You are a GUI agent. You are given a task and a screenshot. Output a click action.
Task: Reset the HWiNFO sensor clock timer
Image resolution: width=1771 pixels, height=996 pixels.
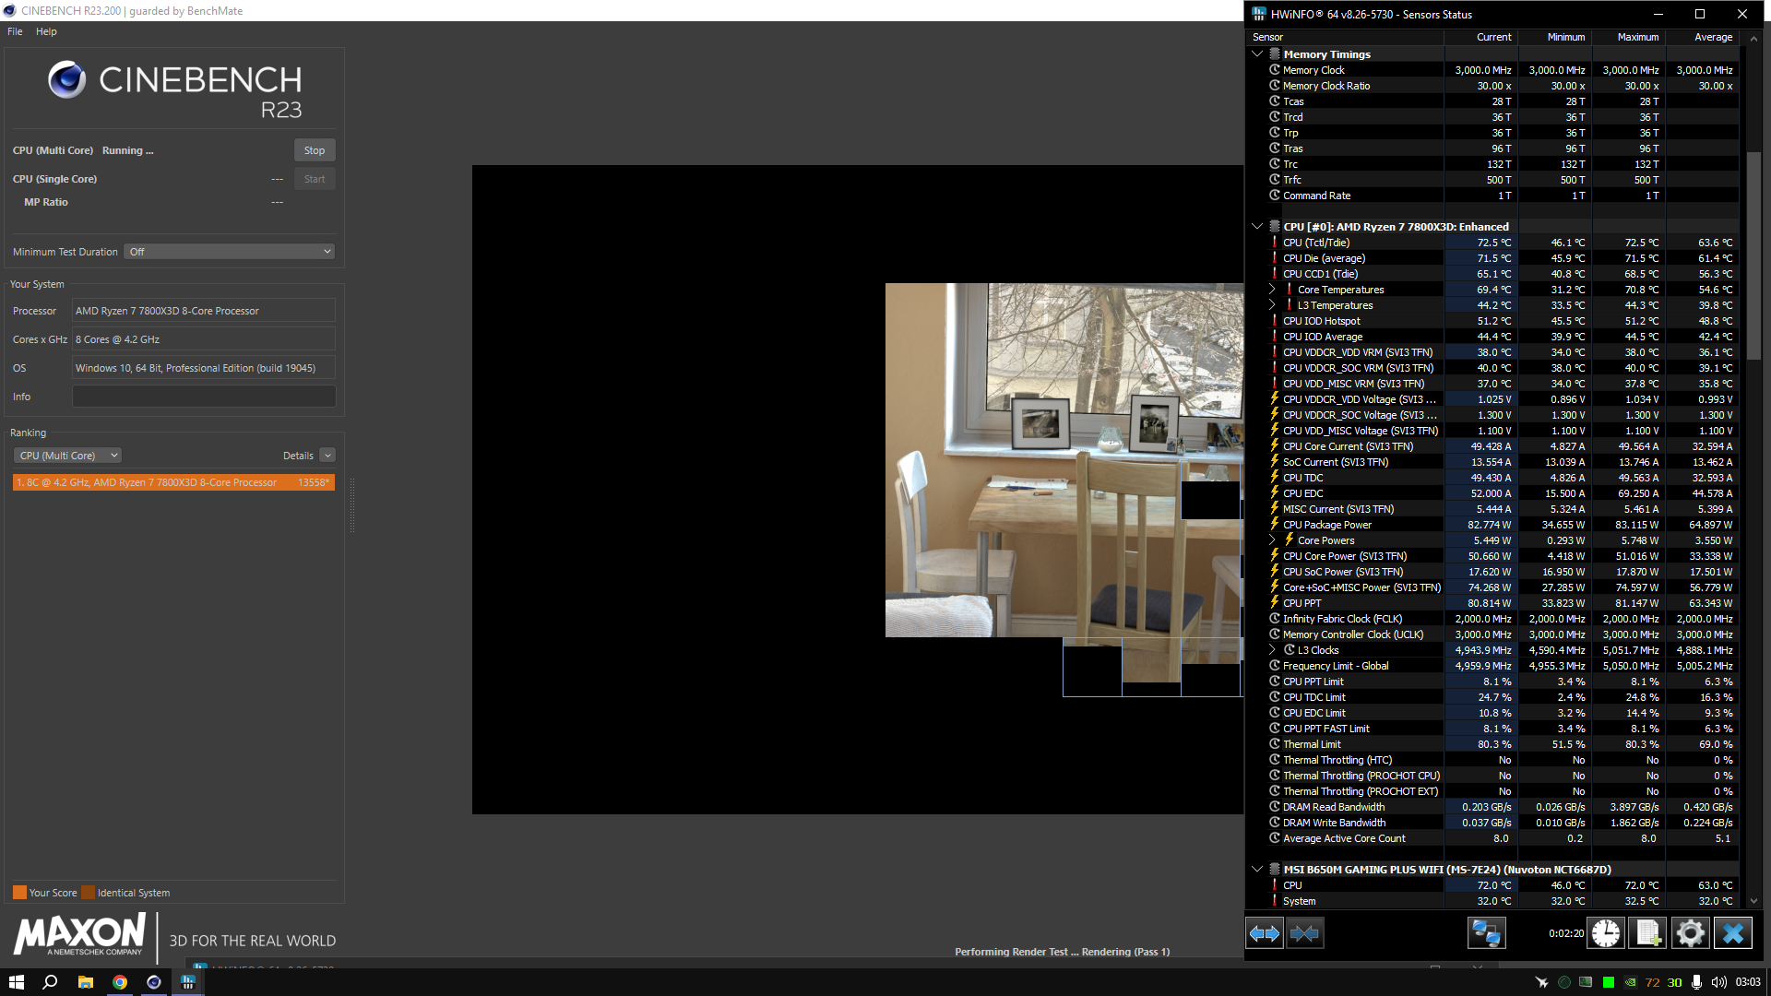pos(1606,933)
